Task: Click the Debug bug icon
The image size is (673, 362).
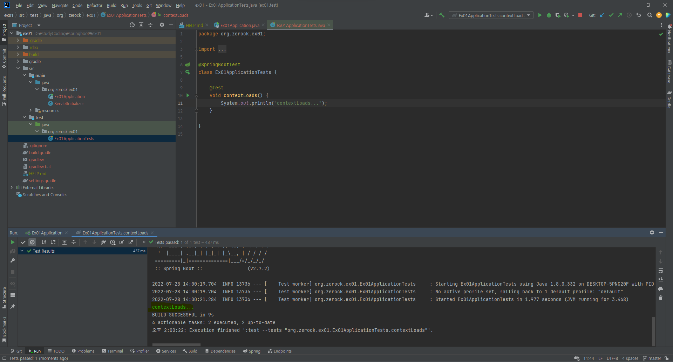Action: click(x=549, y=15)
